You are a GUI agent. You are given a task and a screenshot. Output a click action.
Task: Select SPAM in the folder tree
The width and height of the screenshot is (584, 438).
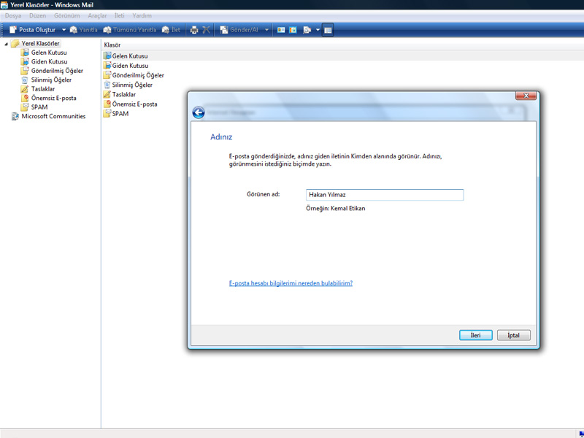point(34,107)
